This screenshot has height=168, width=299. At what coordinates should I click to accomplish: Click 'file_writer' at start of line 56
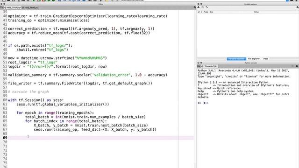click(20, 84)
